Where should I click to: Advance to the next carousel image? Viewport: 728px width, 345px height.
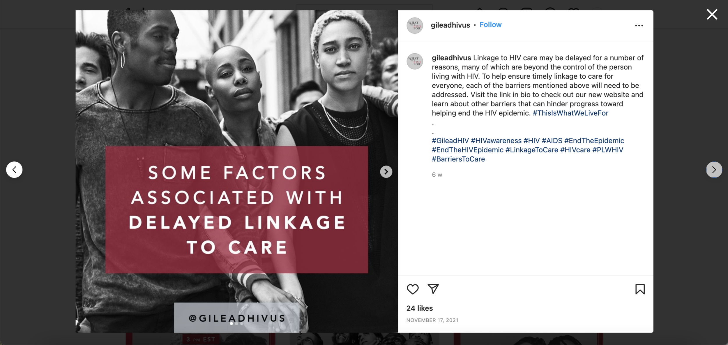point(386,172)
